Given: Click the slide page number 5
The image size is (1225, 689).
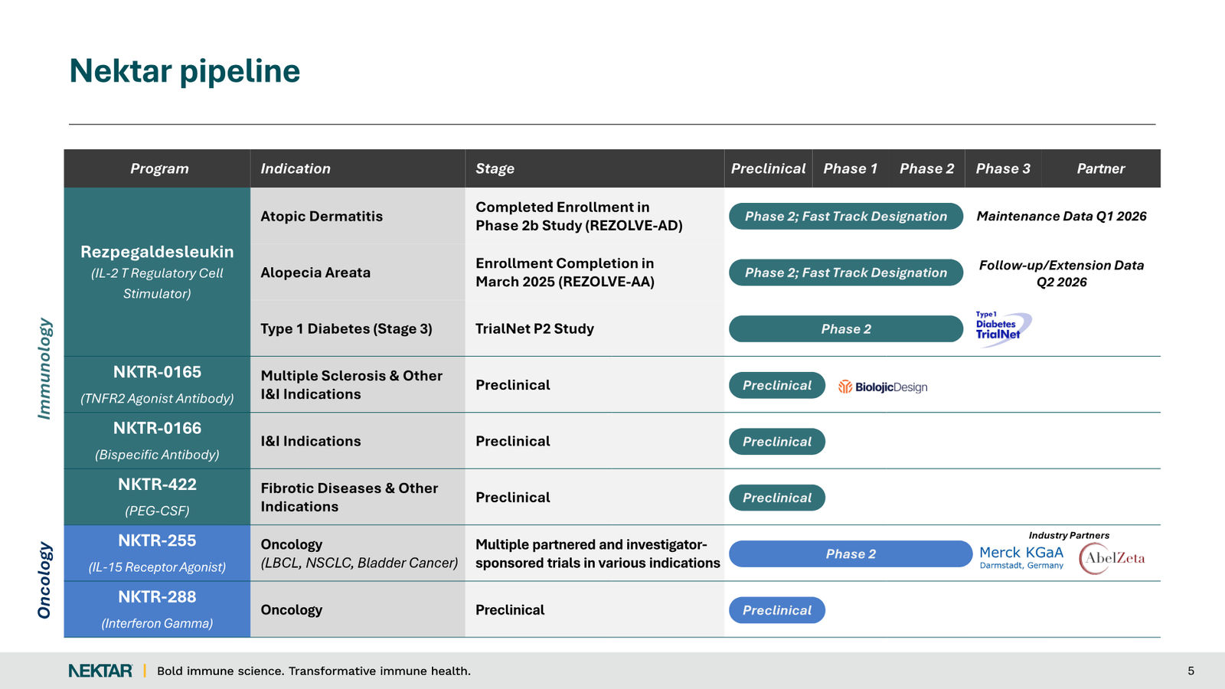Looking at the screenshot, I should click(1191, 671).
